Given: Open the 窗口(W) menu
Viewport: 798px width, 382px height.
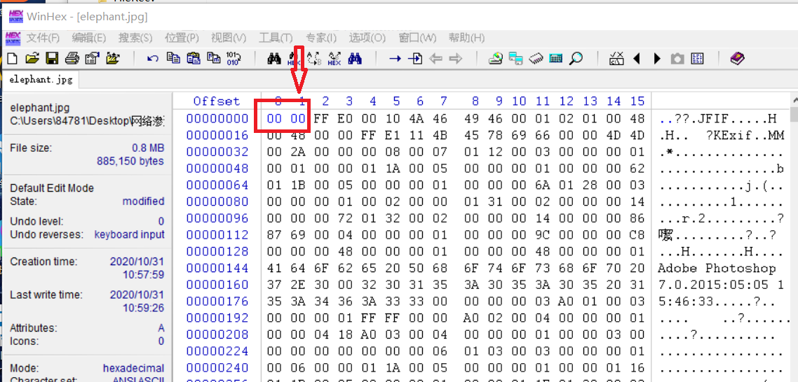Looking at the screenshot, I should pyautogui.click(x=417, y=38).
